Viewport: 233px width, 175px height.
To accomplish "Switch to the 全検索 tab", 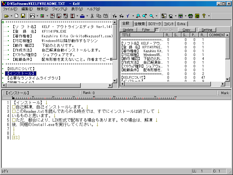I will click(140, 24).
